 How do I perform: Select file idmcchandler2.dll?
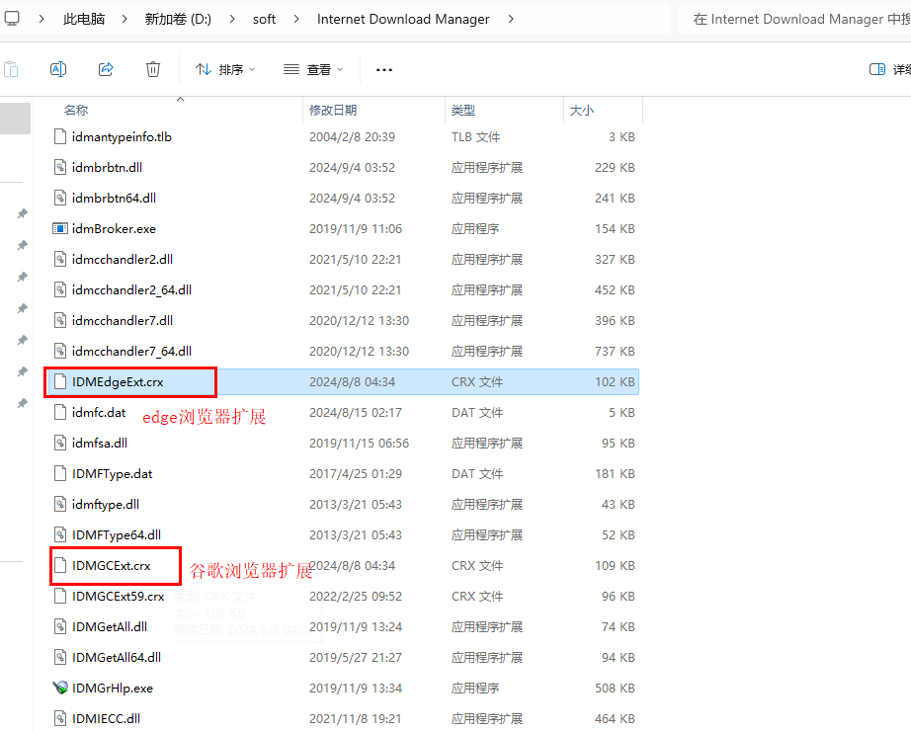click(122, 260)
